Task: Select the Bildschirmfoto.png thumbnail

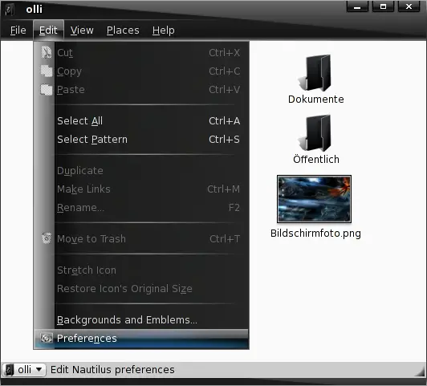Action: pyautogui.click(x=314, y=199)
